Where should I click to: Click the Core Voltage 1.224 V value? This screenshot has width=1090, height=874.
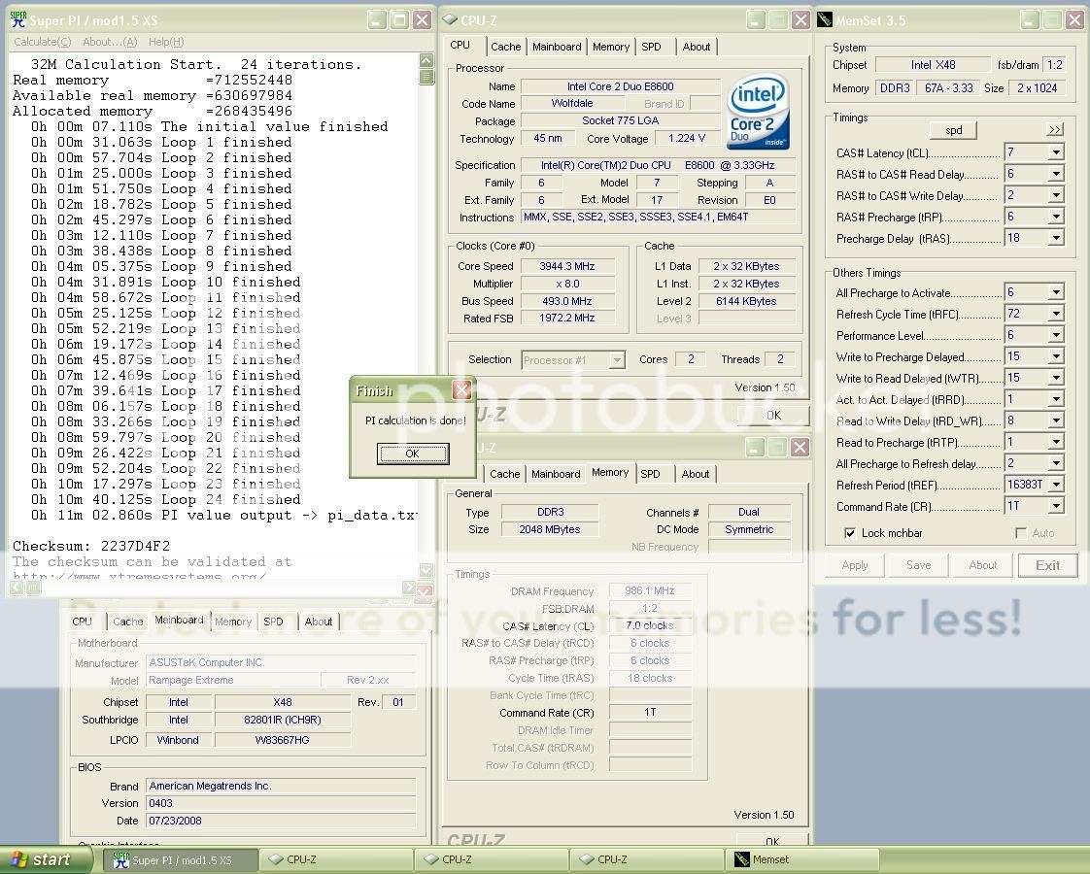click(x=686, y=138)
